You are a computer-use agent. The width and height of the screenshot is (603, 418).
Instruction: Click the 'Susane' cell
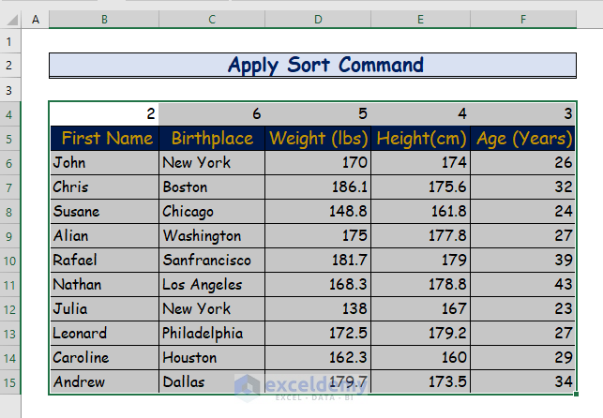(x=104, y=212)
